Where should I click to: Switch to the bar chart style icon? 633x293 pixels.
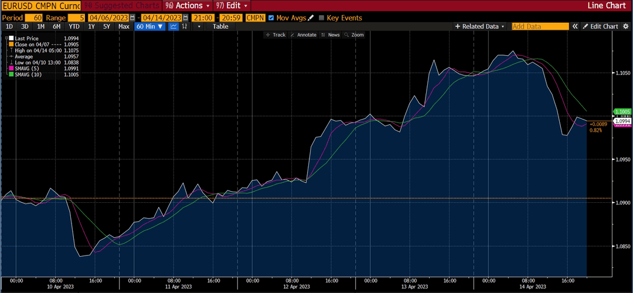pyautogui.click(x=185, y=26)
